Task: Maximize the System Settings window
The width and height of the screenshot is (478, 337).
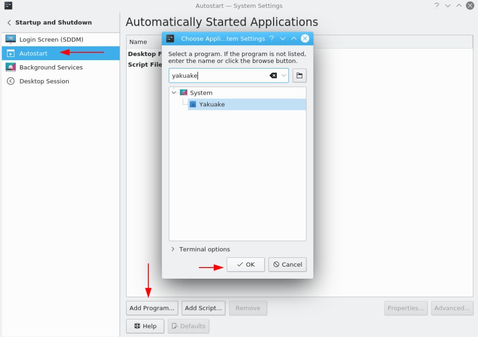Action: coord(459,6)
